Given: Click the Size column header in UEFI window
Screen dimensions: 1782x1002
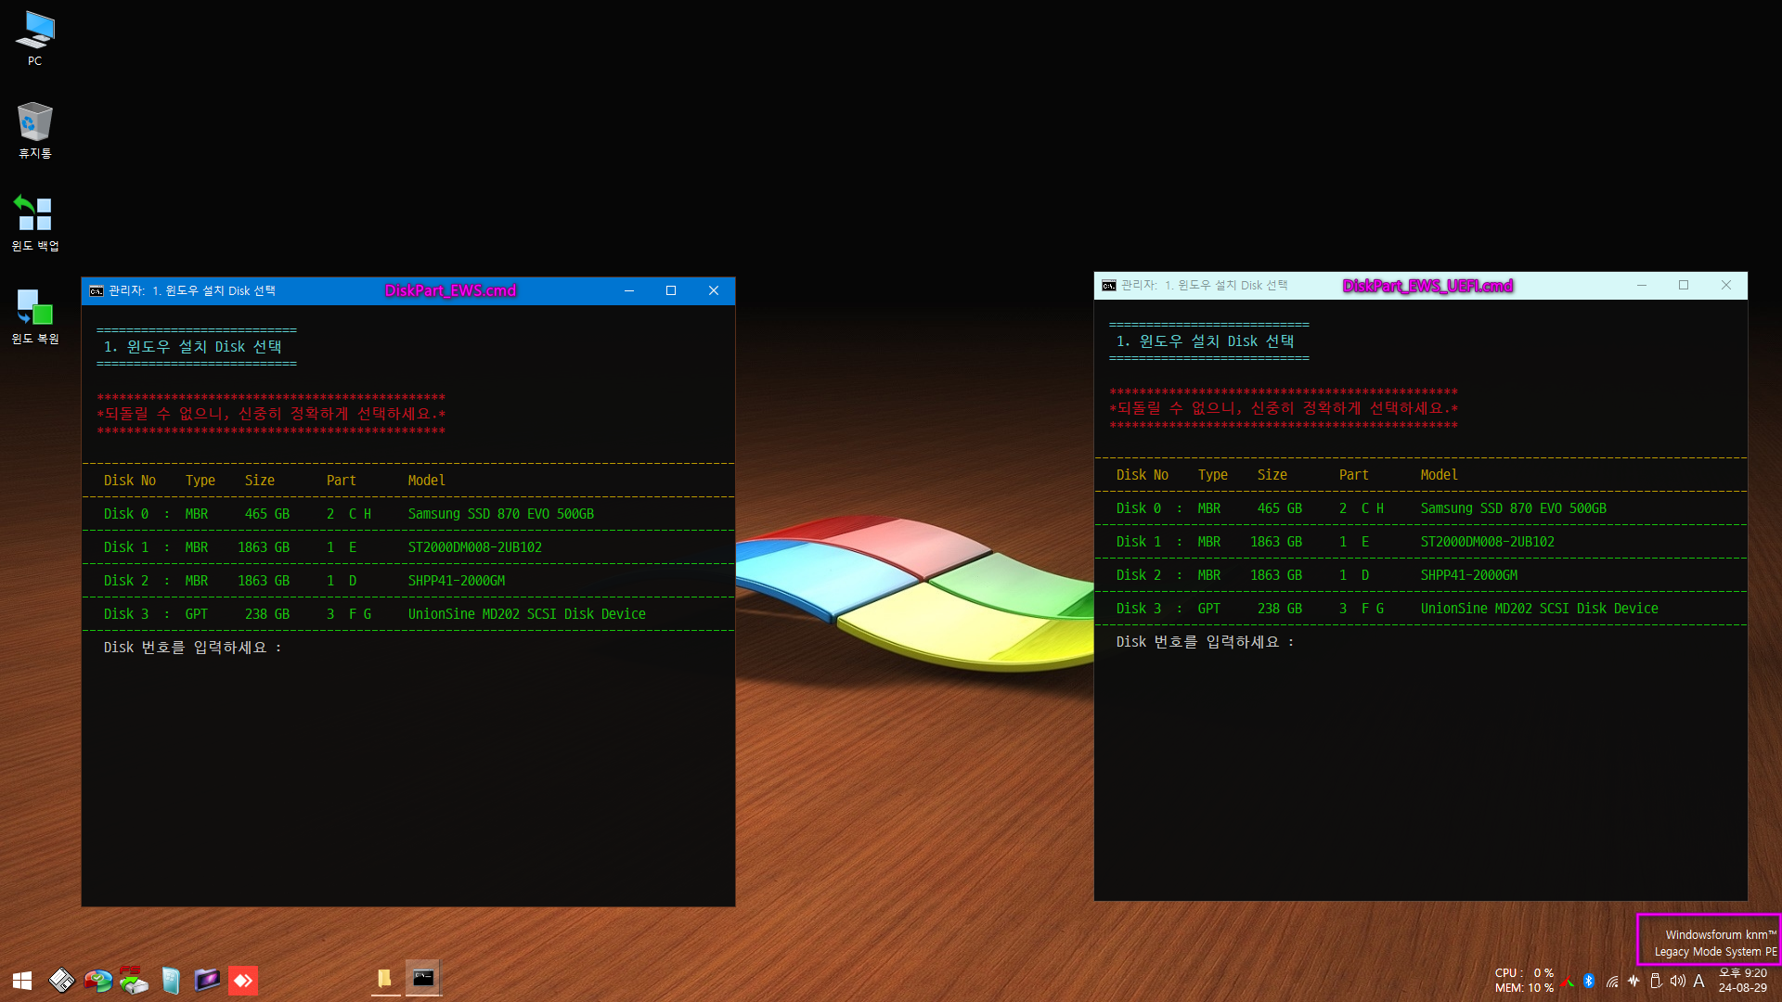Looking at the screenshot, I should point(1272,475).
